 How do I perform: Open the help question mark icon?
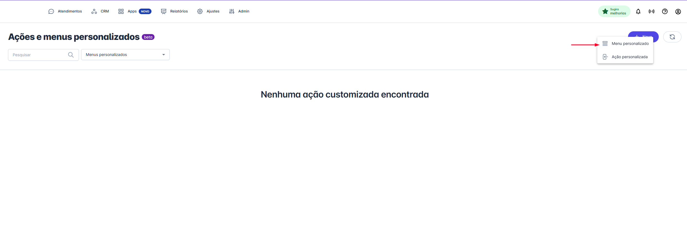665,11
